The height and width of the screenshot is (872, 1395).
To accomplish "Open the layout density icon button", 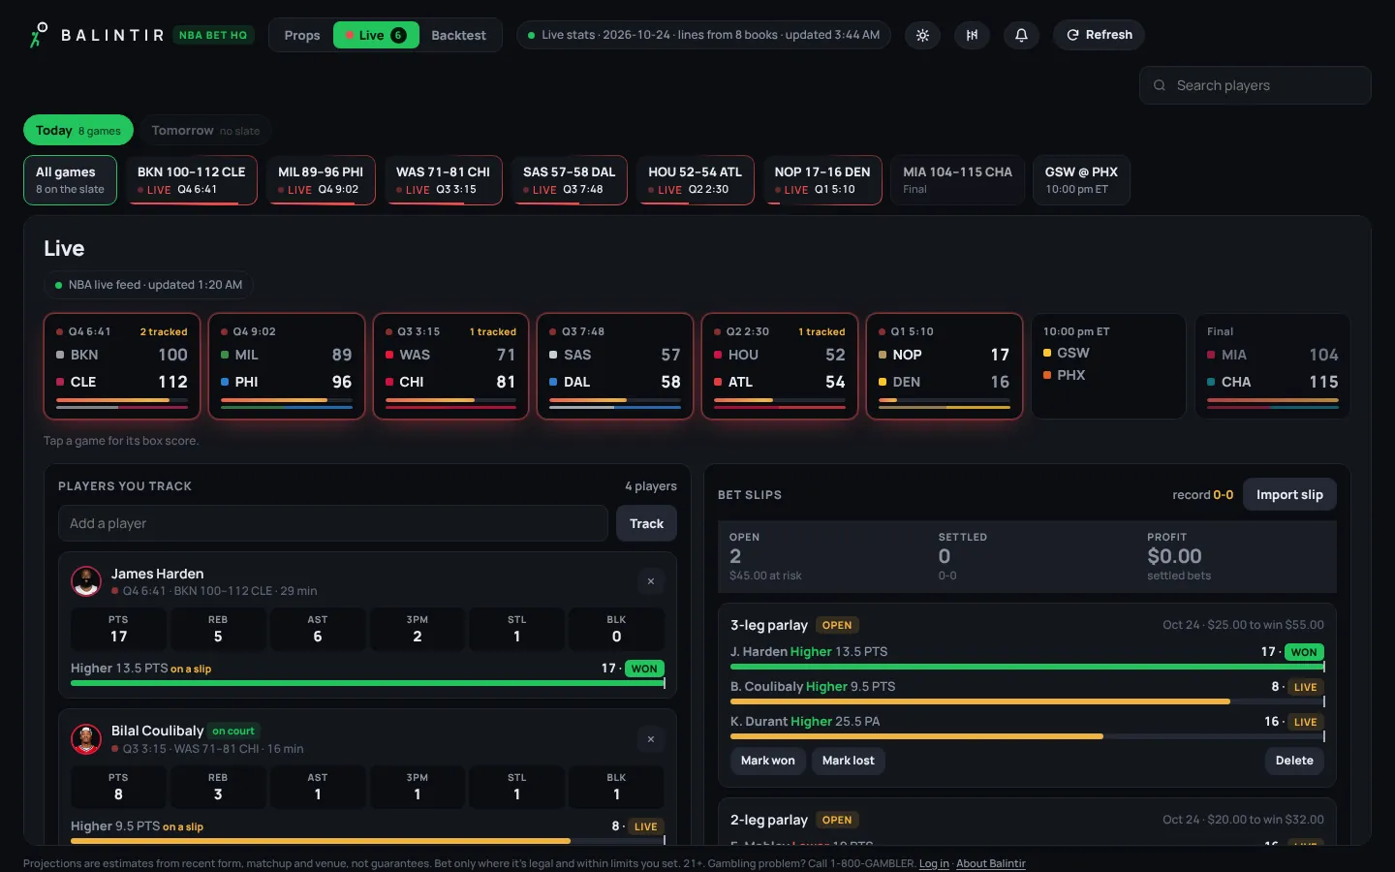I will click(972, 35).
